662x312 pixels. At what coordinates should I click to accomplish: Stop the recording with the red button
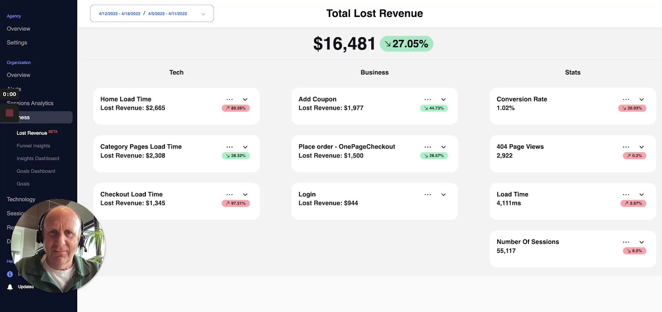click(x=10, y=113)
